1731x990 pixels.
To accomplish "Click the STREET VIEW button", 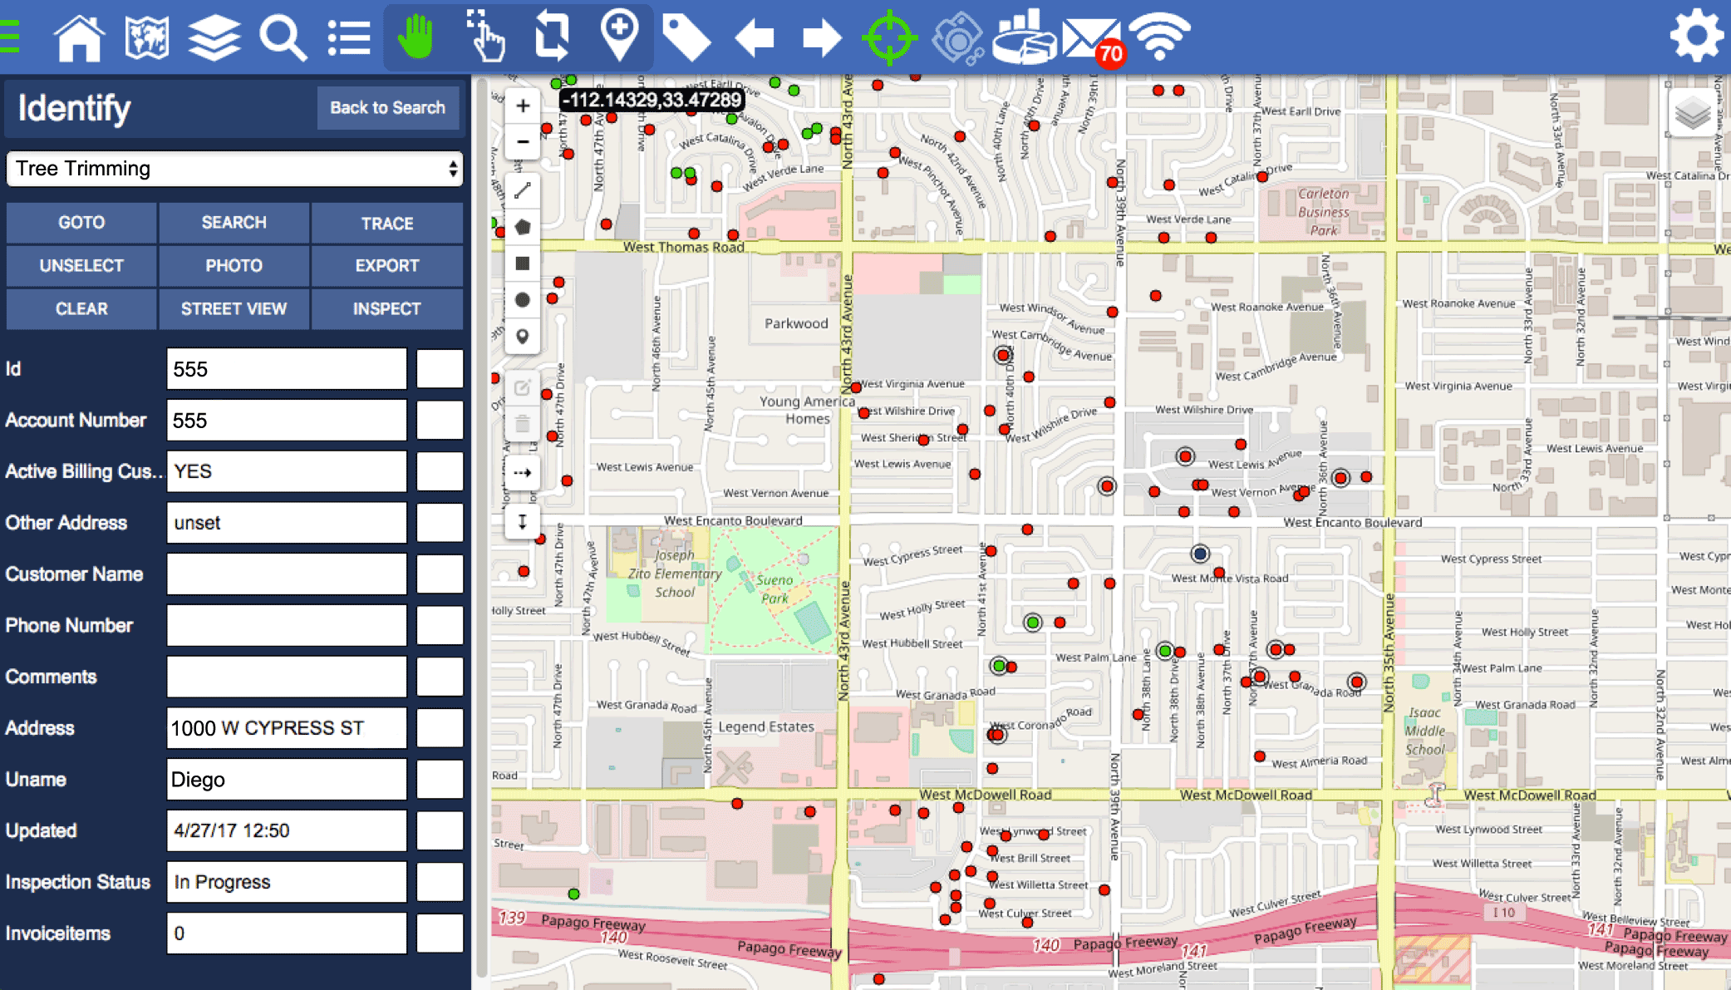I will click(x=234, y=309).
